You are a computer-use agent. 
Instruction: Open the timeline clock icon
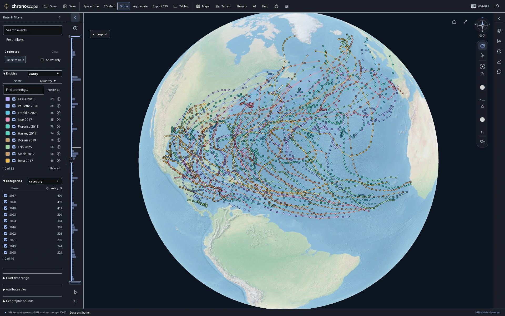pos(75,28)
